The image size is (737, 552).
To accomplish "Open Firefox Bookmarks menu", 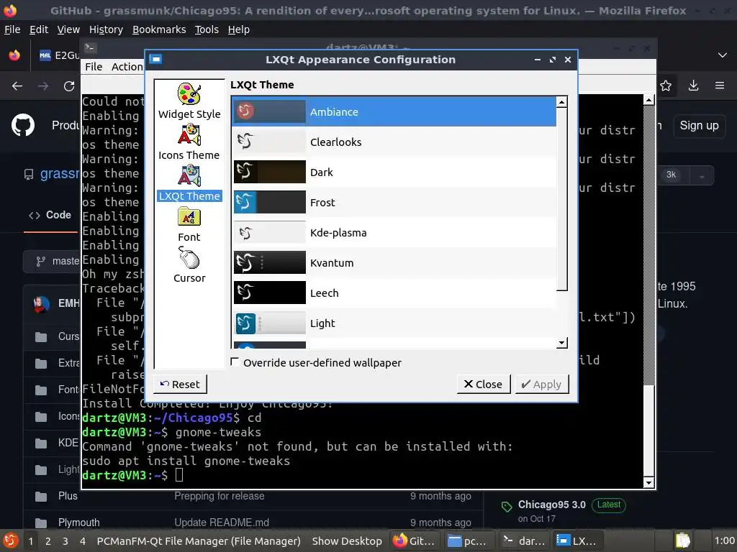I will click(159, 29).
